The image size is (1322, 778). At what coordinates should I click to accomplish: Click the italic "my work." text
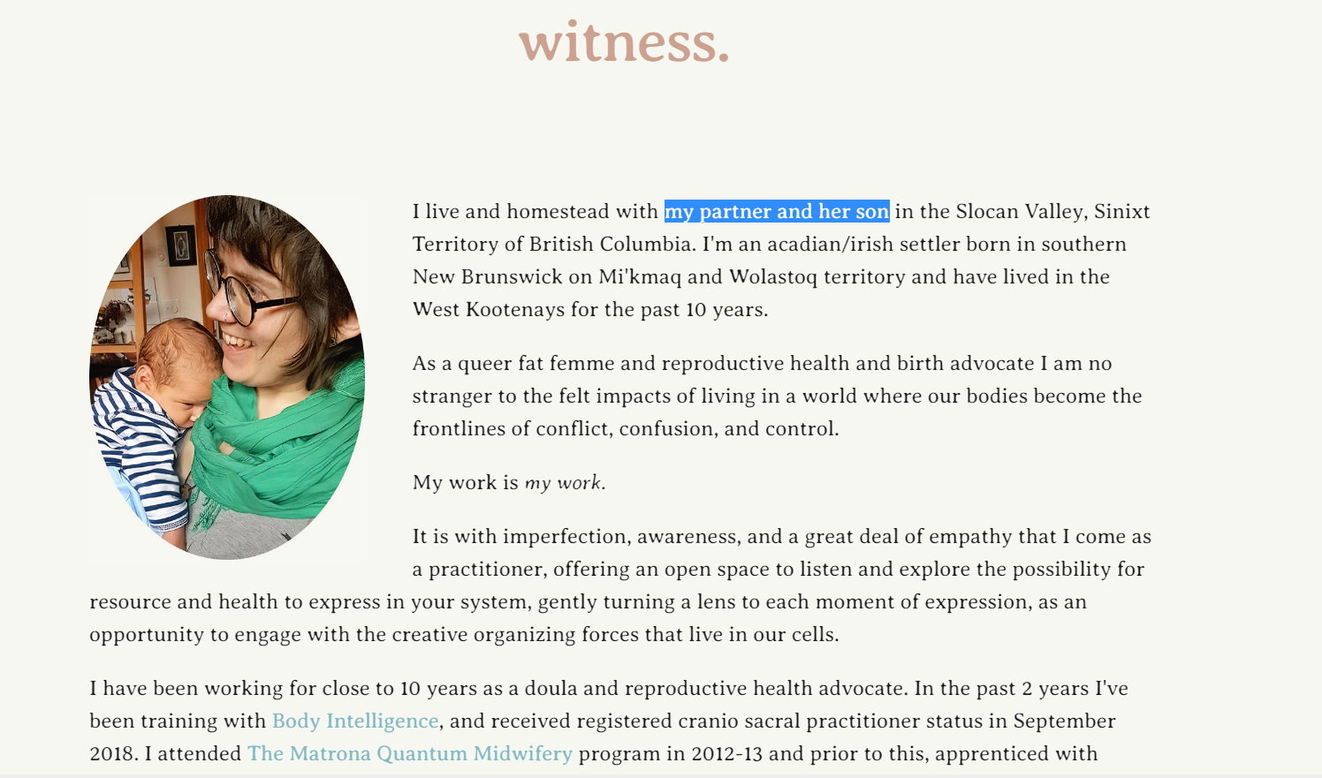(566, 483)
